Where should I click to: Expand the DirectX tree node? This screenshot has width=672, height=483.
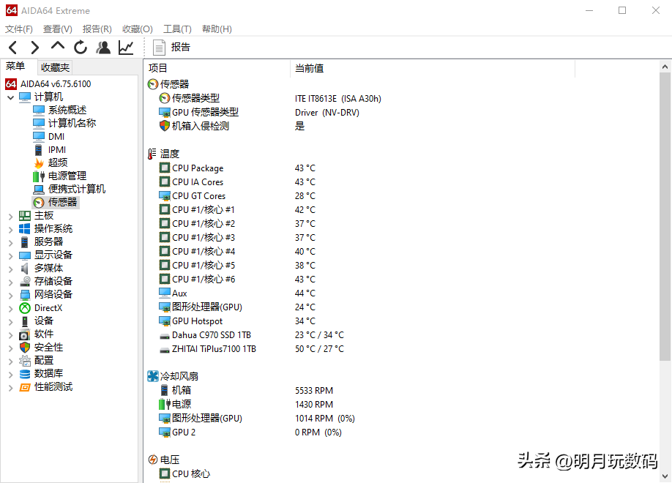tap(11, 309)
